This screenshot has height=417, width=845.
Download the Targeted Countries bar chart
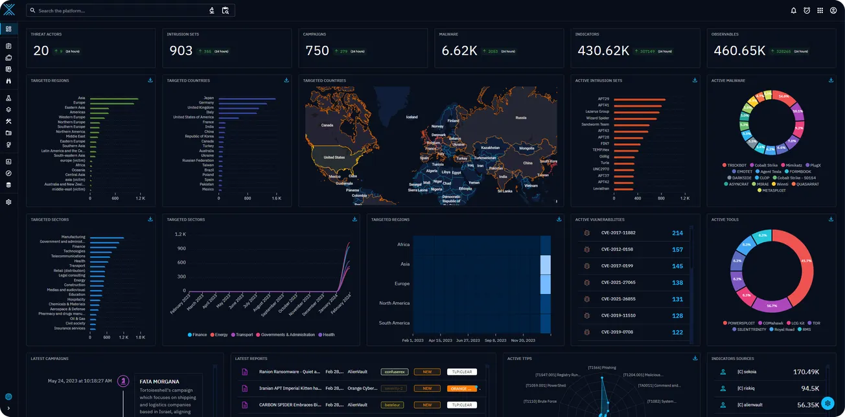pyautogui.click(x=286, y=80)
